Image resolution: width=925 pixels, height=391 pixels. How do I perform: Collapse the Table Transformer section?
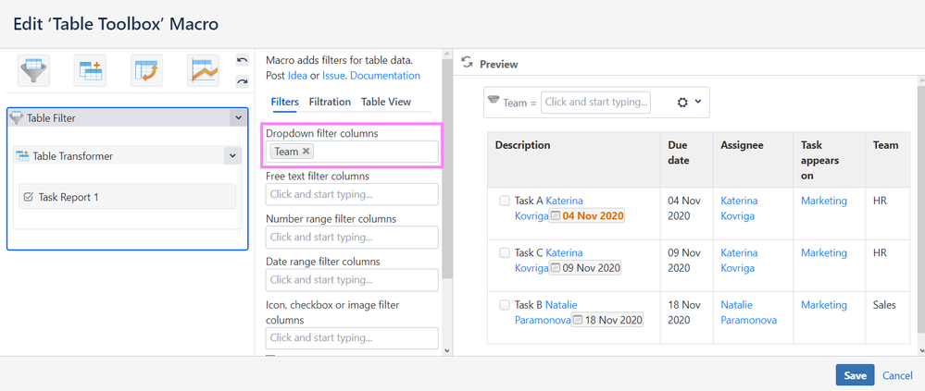tap(231, 156)
